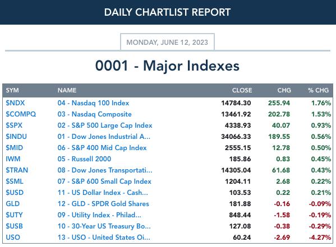336x247 pixels.
Task: Select the $SPX symbol link
Action: tap(14, 125)
